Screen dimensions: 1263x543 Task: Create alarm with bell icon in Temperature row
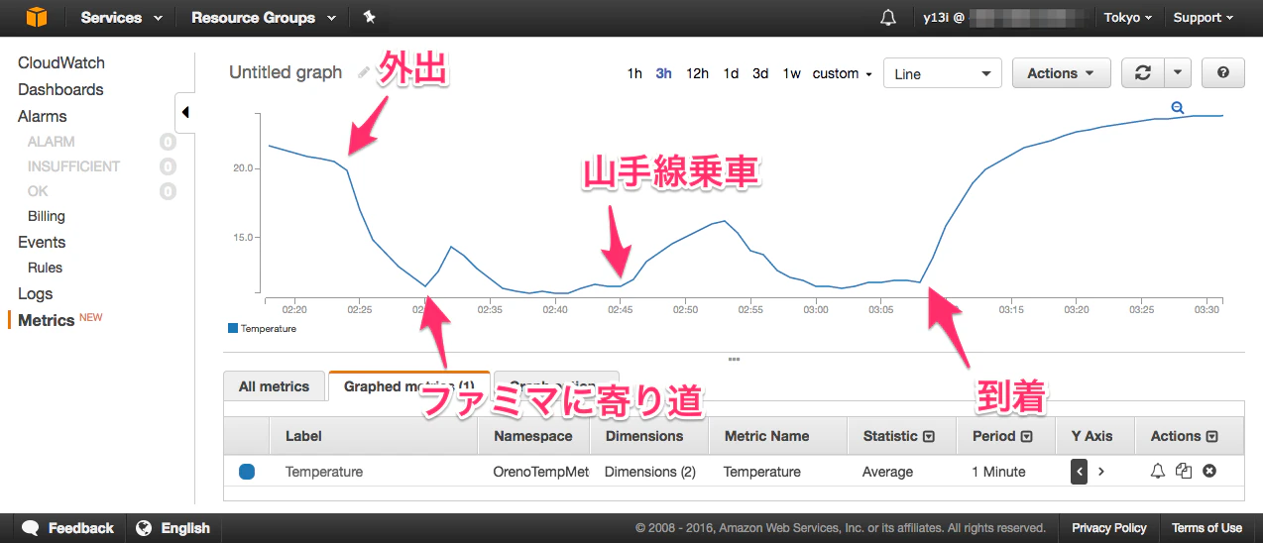click(1157, 472)
